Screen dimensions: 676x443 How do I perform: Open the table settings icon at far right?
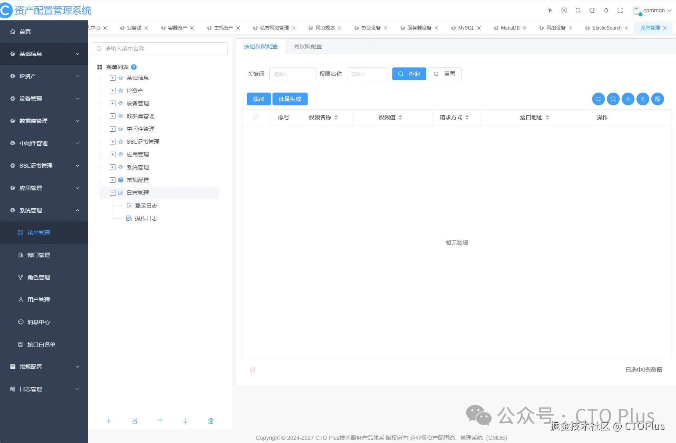(x=657, y=99)
